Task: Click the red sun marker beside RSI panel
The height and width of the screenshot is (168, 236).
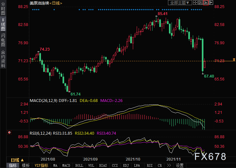Action: pyautogui.click(x=9, y=132)
